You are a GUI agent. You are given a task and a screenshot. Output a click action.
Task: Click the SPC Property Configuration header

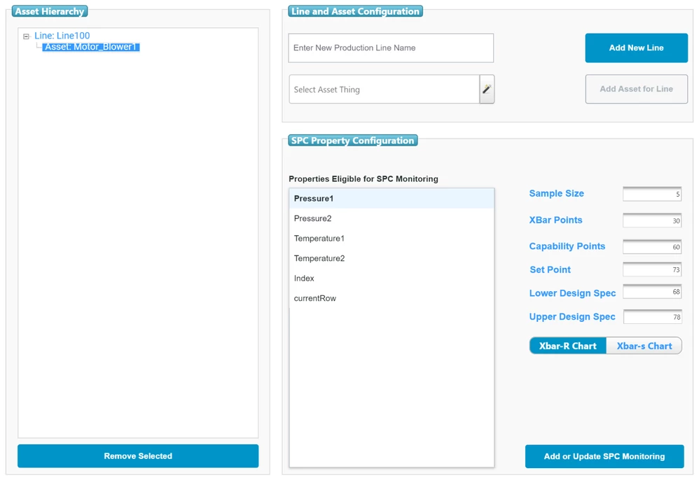pyautogui.click(x=352, y=140)
